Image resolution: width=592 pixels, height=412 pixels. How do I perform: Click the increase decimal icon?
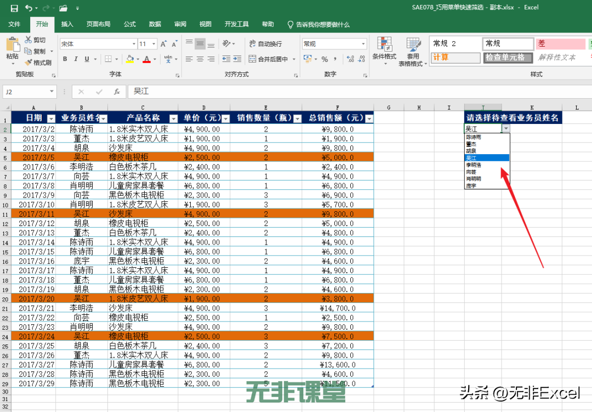point(350,59)
